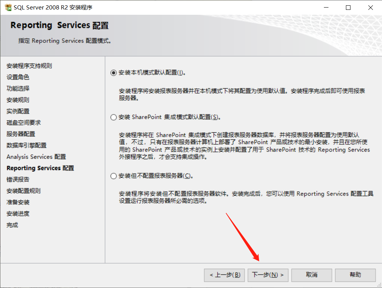Click 实例配置 step in sidebar

18,111
